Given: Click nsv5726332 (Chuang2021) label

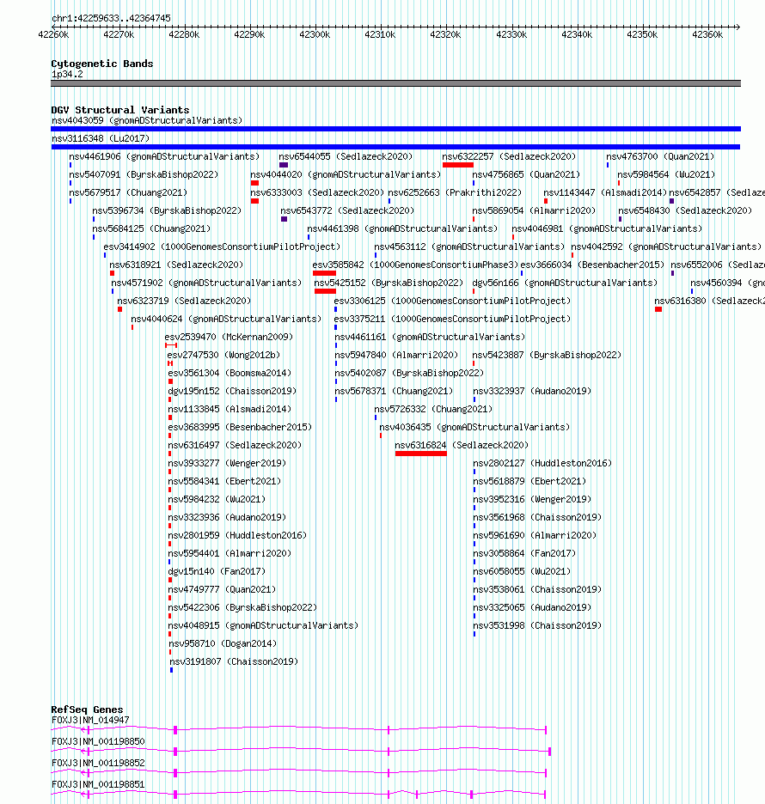Looking at the screenshot, I should (x=433, y=409).
